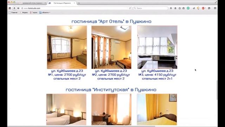Select the 'Гостиницы в Пушкино' tab
225x127 pixels.
click(x=62, y=3)
